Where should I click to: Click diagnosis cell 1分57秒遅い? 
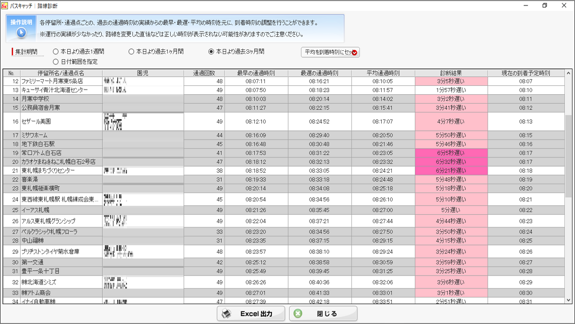point(451,90)
